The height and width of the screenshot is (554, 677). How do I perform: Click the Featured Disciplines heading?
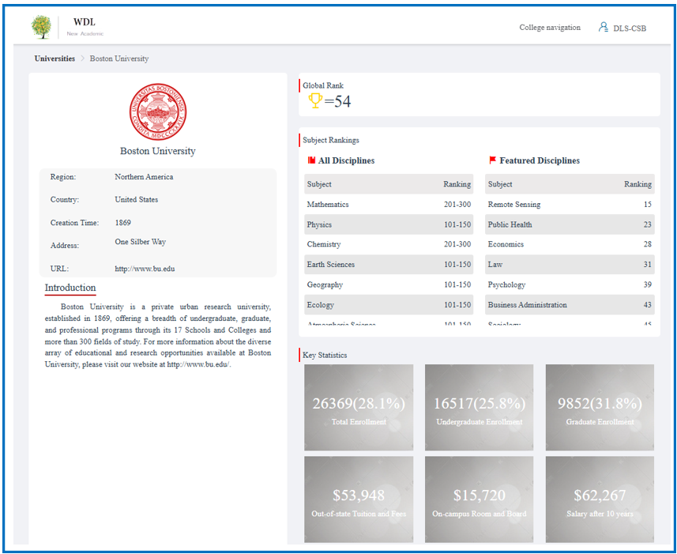(540, 160)
